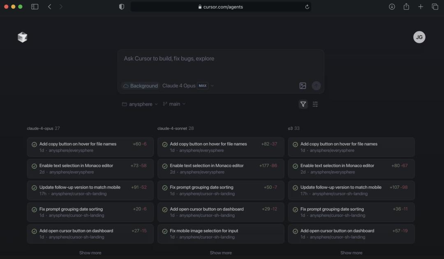Show the tab overview icon
This screenshot has width=444, height=259.
coord(435,7)
